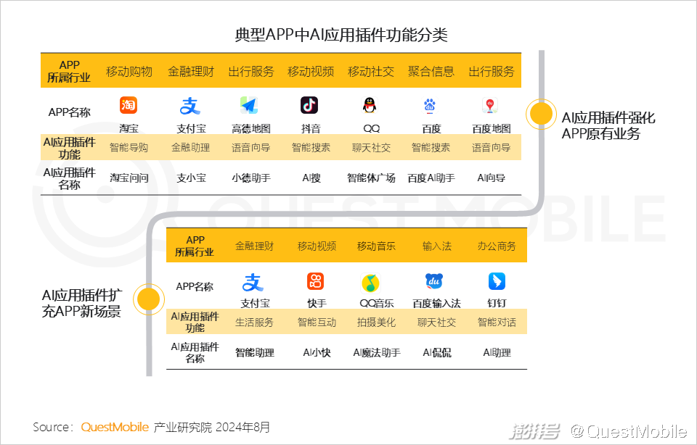
Task: Click the Kuaishou (快手) app icon
Action: point(316,282)
